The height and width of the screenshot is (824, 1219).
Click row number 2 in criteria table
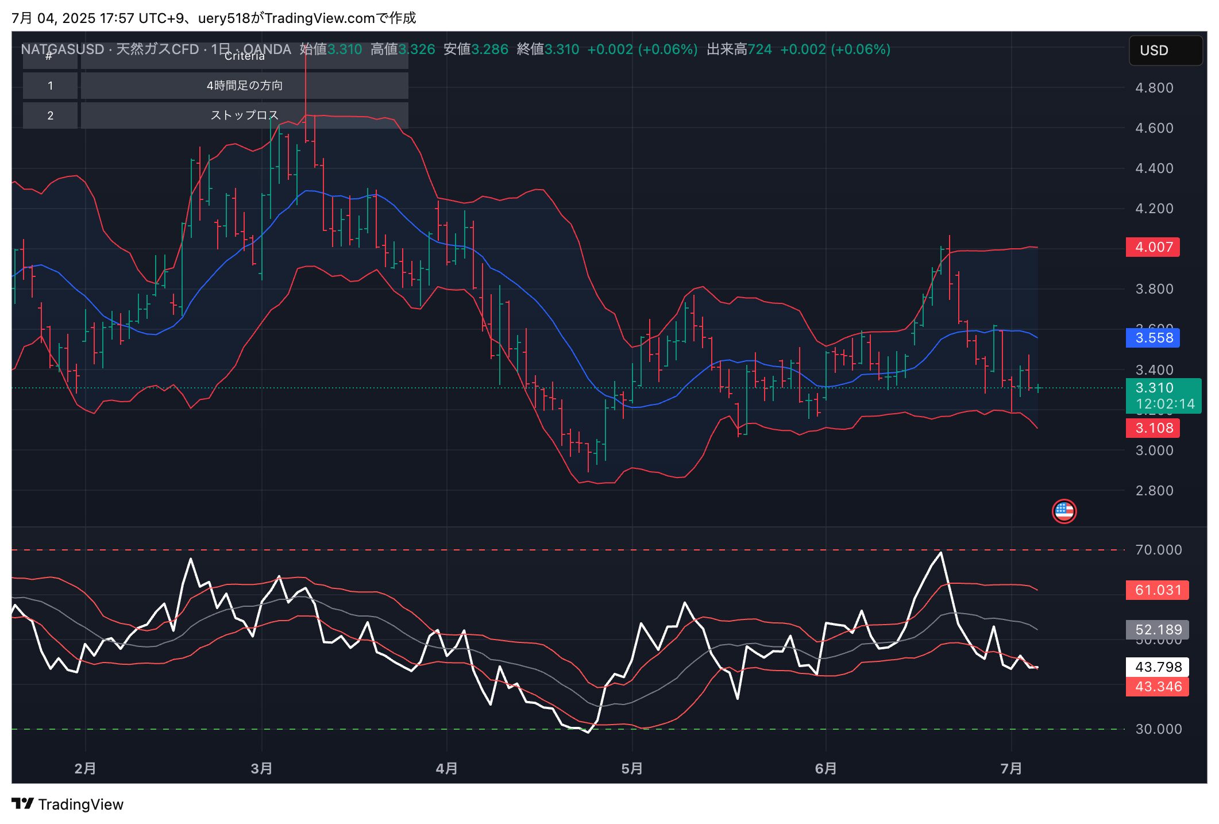pyautogui.click(x=50, y=115)
